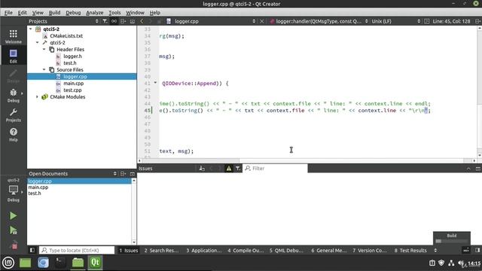This screenshot has width=482, height=271.
Task: Select main.cpp in Open Documents
Action: point(38,187)
